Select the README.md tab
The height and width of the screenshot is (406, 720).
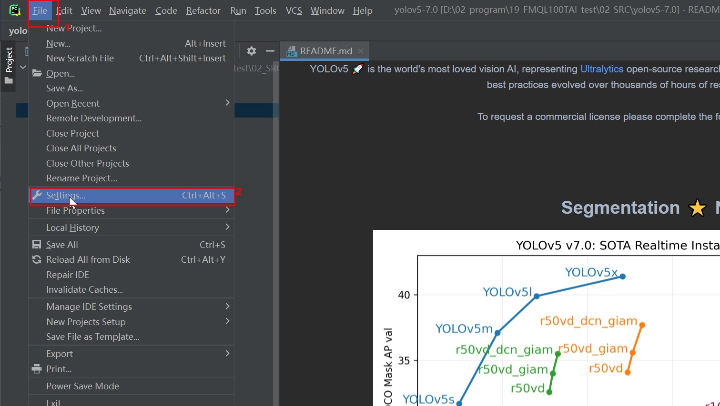click(325, 51)
